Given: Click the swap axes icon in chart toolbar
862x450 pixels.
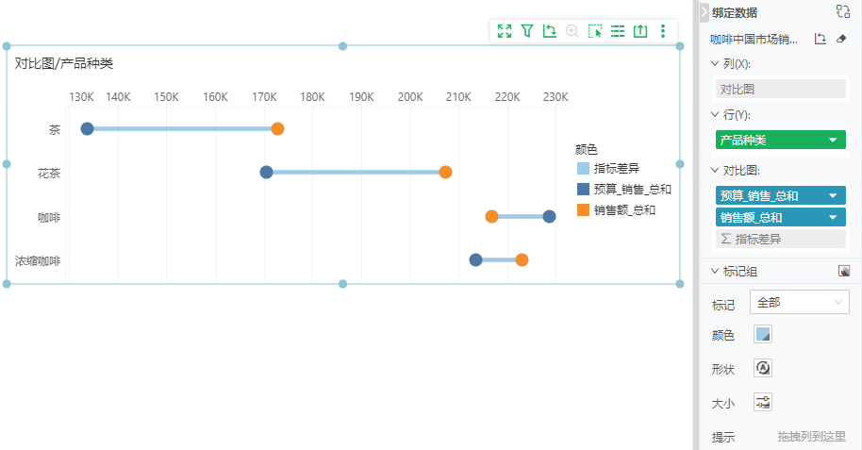Looking at the screenshot, I should click(550, 31).
